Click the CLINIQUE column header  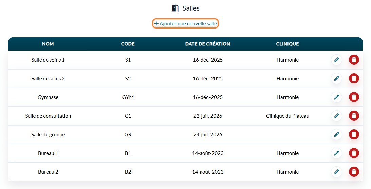287,44
